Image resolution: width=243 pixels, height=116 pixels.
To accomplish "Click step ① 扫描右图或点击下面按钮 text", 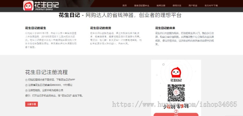I will [50, 80].
